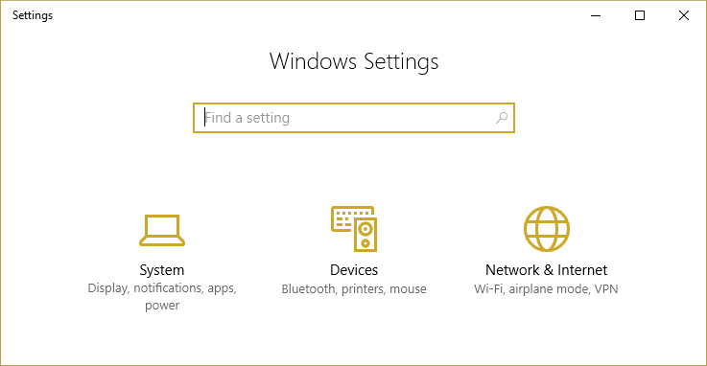
Task: Click Wi-Fi, airplane mode, VPN description
Action: pos(546,289)
